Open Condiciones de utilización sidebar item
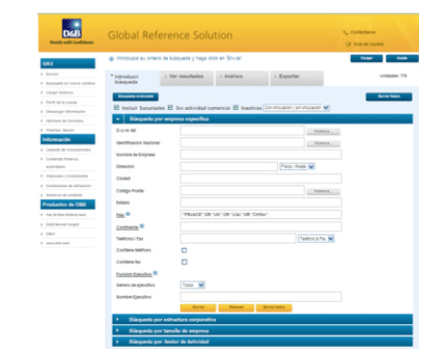This screenshot has height=358, width=448. (68, 185)
